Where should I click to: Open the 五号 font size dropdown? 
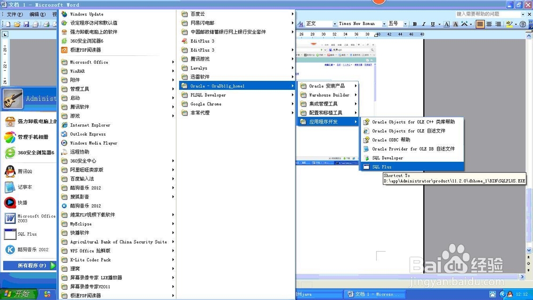405,24
